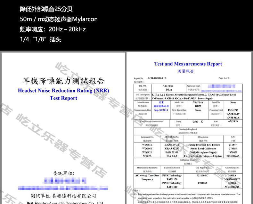The width and height of the screenshot is (253, 204).
Task: Click the serial number "1878429"
Action: click(x=233, y=152)
